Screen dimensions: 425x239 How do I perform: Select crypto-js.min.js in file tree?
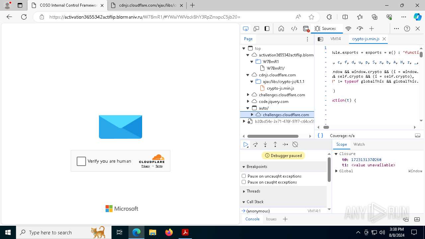pos(281,88)
